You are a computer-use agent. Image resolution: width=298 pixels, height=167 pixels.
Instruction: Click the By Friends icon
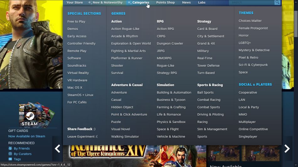10,148
